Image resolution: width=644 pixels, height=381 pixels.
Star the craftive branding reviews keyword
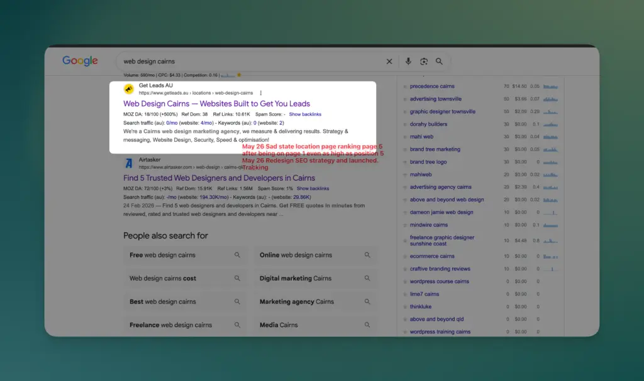(405, 269)
